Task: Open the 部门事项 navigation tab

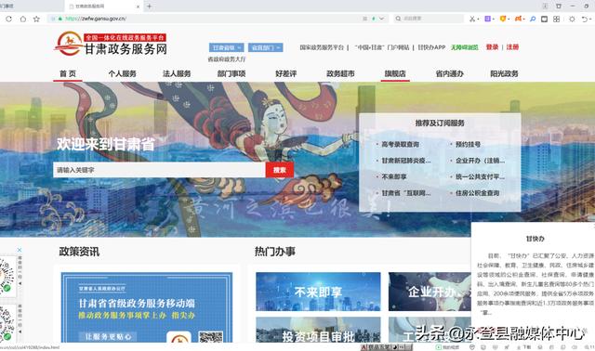Action: pyautogui.click(x=231, y=73)
